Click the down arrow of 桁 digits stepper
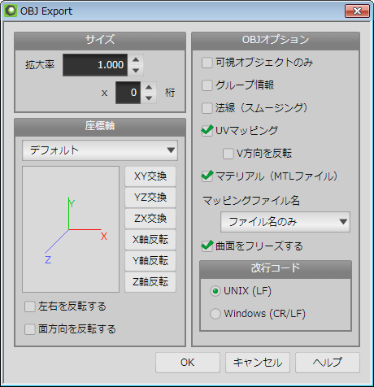 [149, 98]
